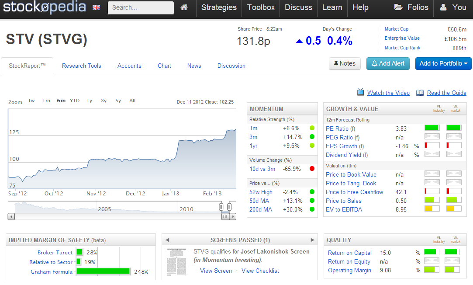Go to previous passed screen arrow
This screenshot has height=285, width=473.
click(167, 240)
